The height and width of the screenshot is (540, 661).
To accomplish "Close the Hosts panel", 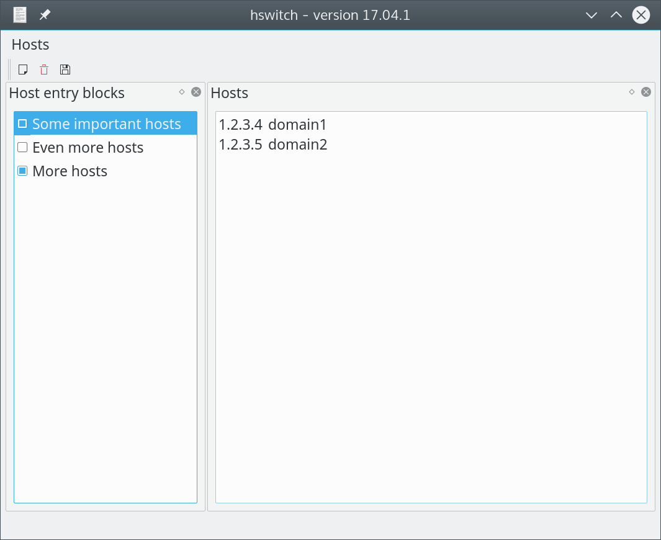I will tap(645, 91).
